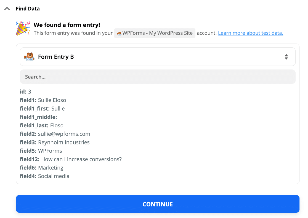This screenshot has height=218, width=308.
Task: Collapse the Find Data section chevron
Action: click(x=7, y=9)
